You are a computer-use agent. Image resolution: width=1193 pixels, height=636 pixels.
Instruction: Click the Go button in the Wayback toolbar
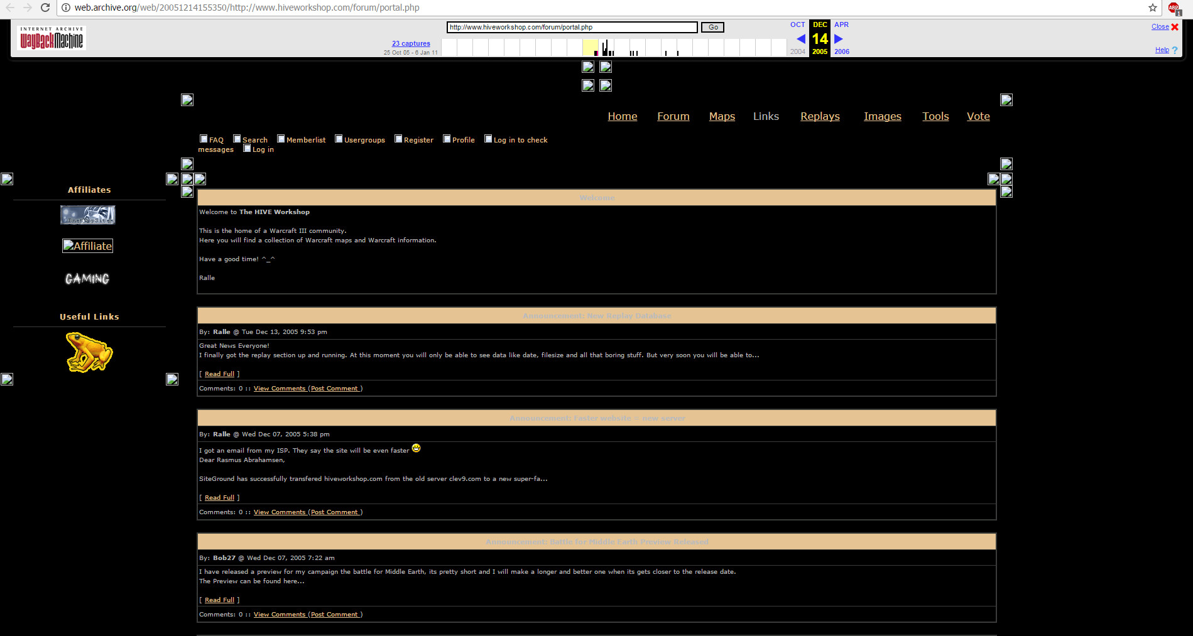pyautogui.click(x=713, y=27)
